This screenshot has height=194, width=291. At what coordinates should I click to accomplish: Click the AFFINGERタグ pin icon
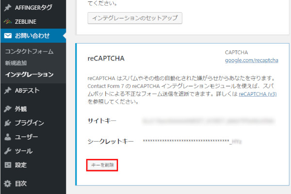pos(8,8)
